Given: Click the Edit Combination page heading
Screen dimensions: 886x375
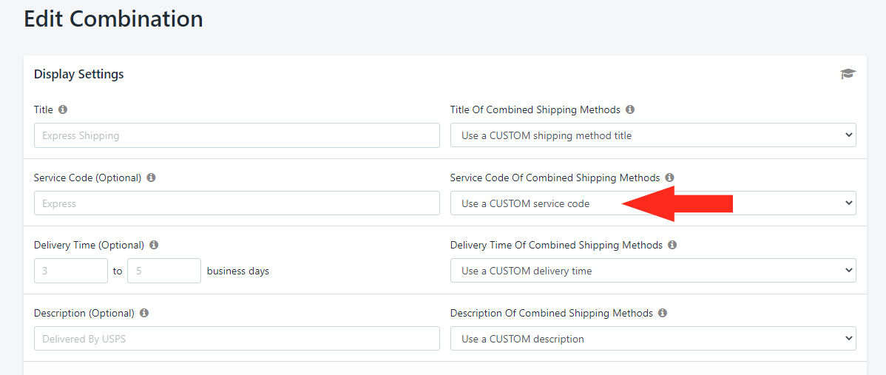Looking at the screenshot, I should (x=113, y=18).
